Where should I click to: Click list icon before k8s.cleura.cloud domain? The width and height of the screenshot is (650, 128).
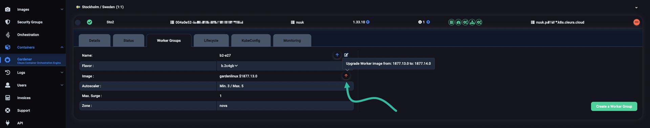[x=533, y=22]
